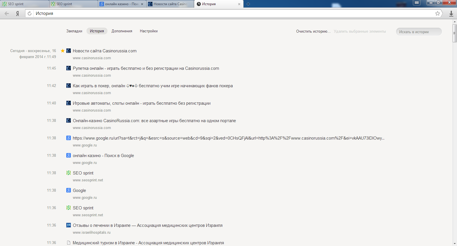Open the Настройки section
The image size is (457, 246).
pyautogui.click(x=149, y=31)
